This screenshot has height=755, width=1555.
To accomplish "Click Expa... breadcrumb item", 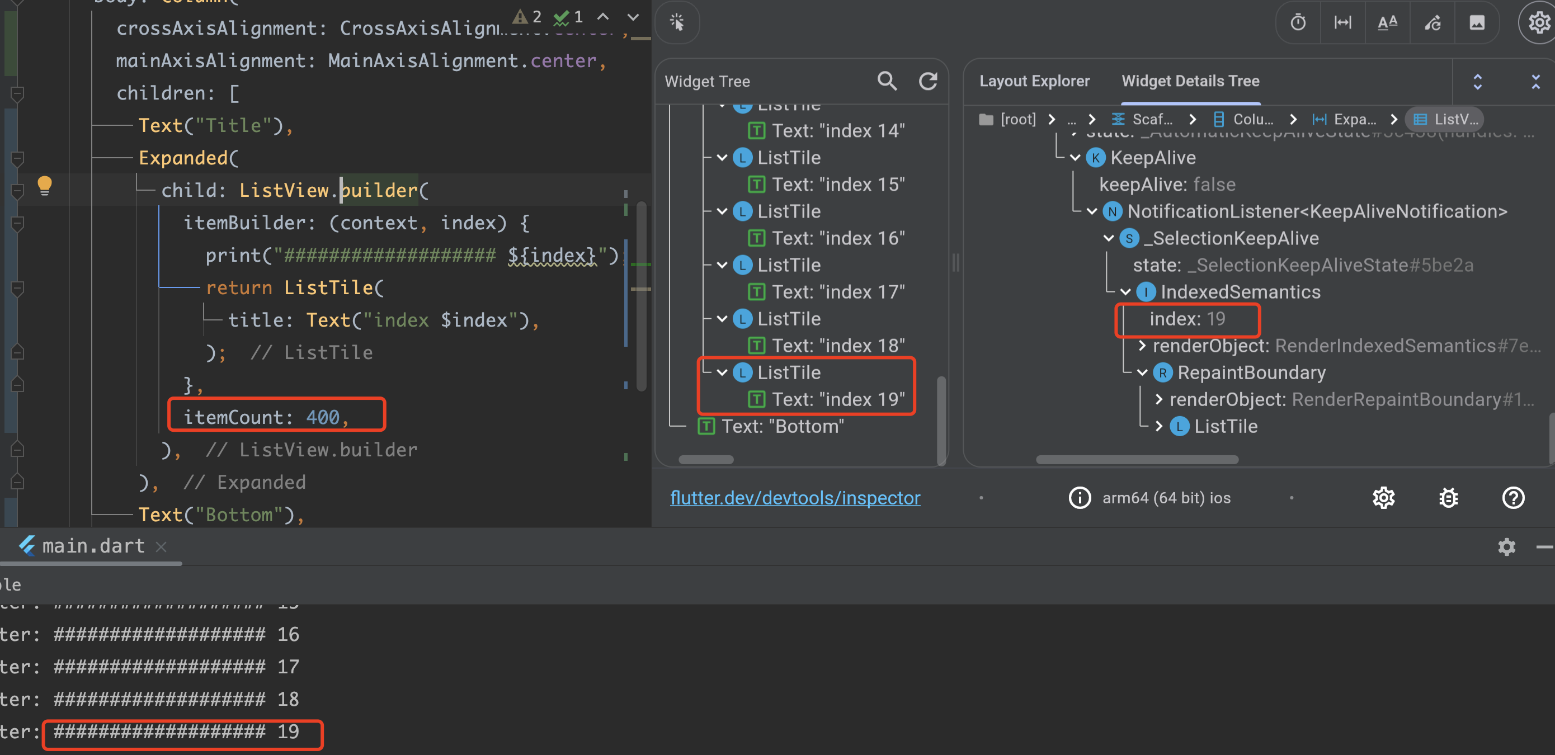I will point(1344,119).
